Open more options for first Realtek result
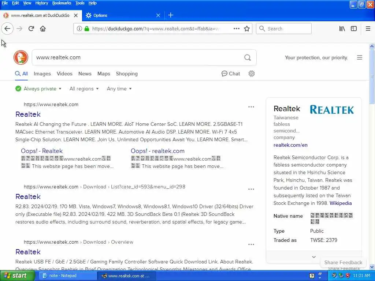 coord(251,107)
